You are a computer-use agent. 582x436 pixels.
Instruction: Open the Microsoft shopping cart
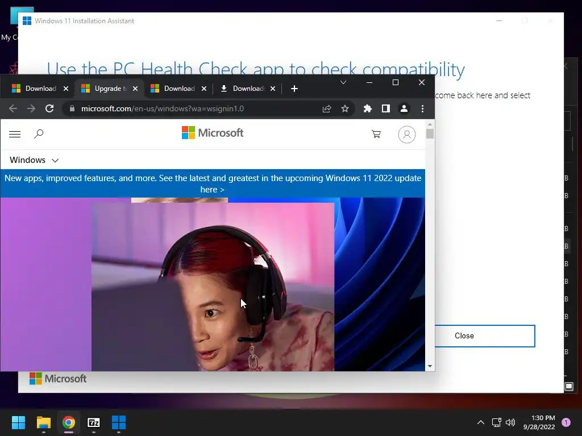[376, 134]
